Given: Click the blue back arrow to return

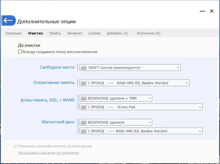Looking at the screenshot, I should pos(9,20).
